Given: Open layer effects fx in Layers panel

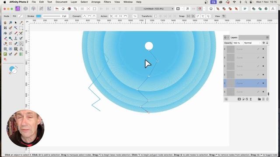Looking at the screenshot, I should 247,99.
